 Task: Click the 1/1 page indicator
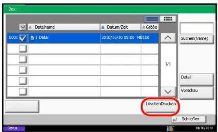click(168, 64)
